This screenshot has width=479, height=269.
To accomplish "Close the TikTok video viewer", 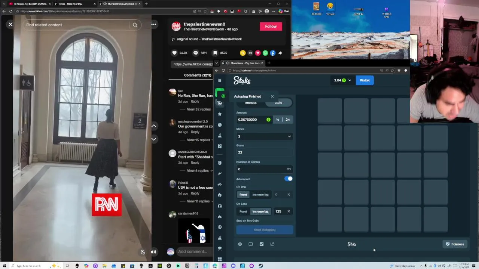I will coord(10,24).
